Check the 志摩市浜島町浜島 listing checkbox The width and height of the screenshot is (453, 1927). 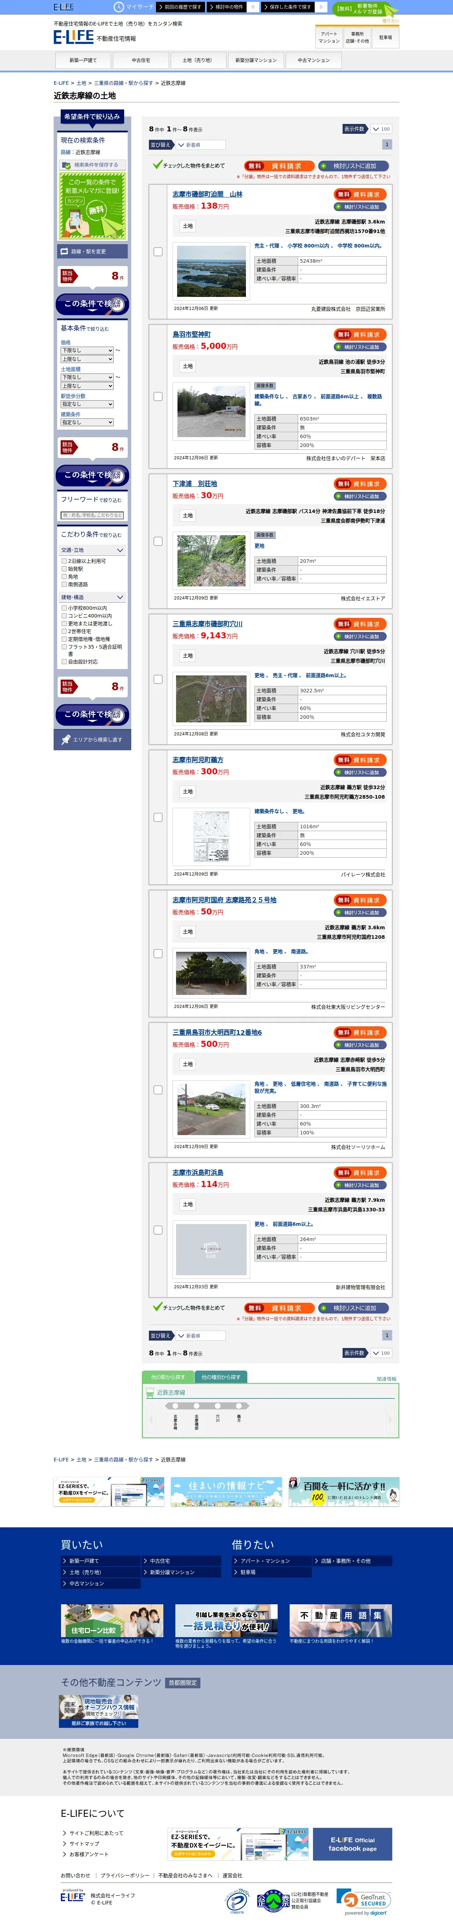158,1230
